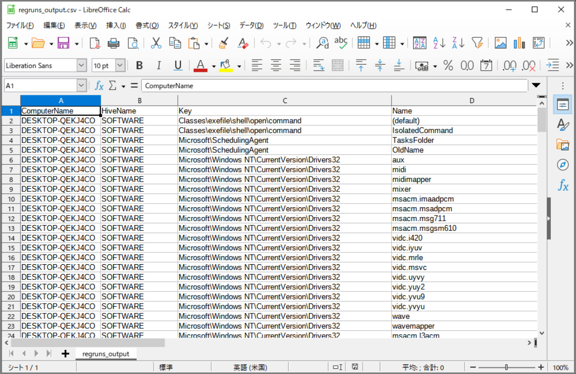The image size is (576, 374).
Task: Click the formula input line
Action: (x=335, y=86)
